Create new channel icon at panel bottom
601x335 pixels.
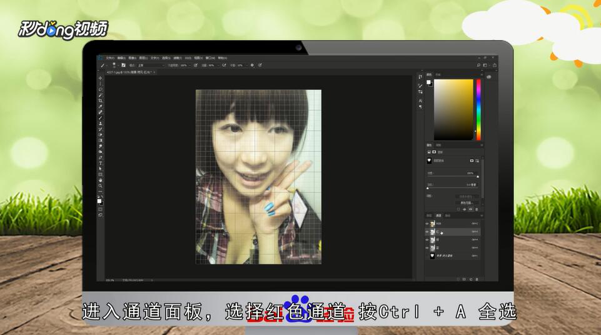pyautogui.click(x=471, y=279)
